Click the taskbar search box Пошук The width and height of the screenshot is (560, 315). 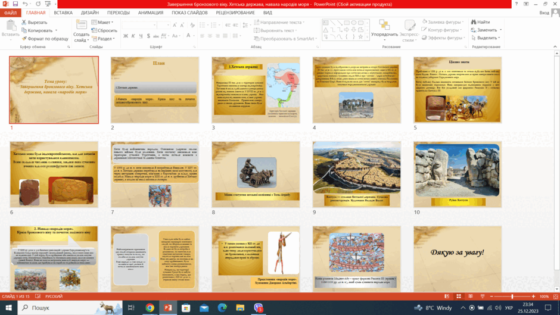click(70, 307)
